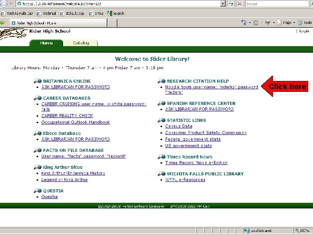Click the Questia section globe icon

pyautogui.click(x=38, y=191)
